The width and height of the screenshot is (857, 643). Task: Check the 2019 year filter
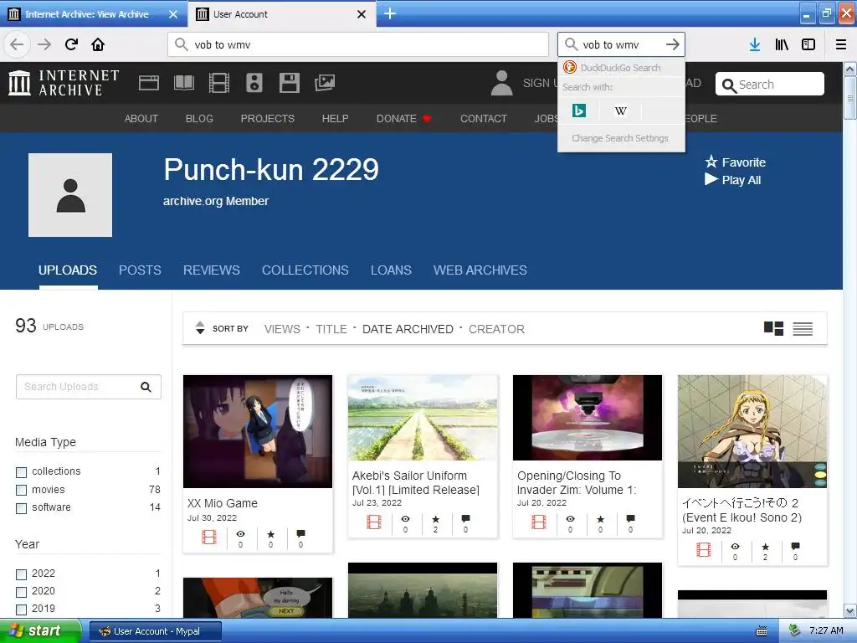[21, 610]
